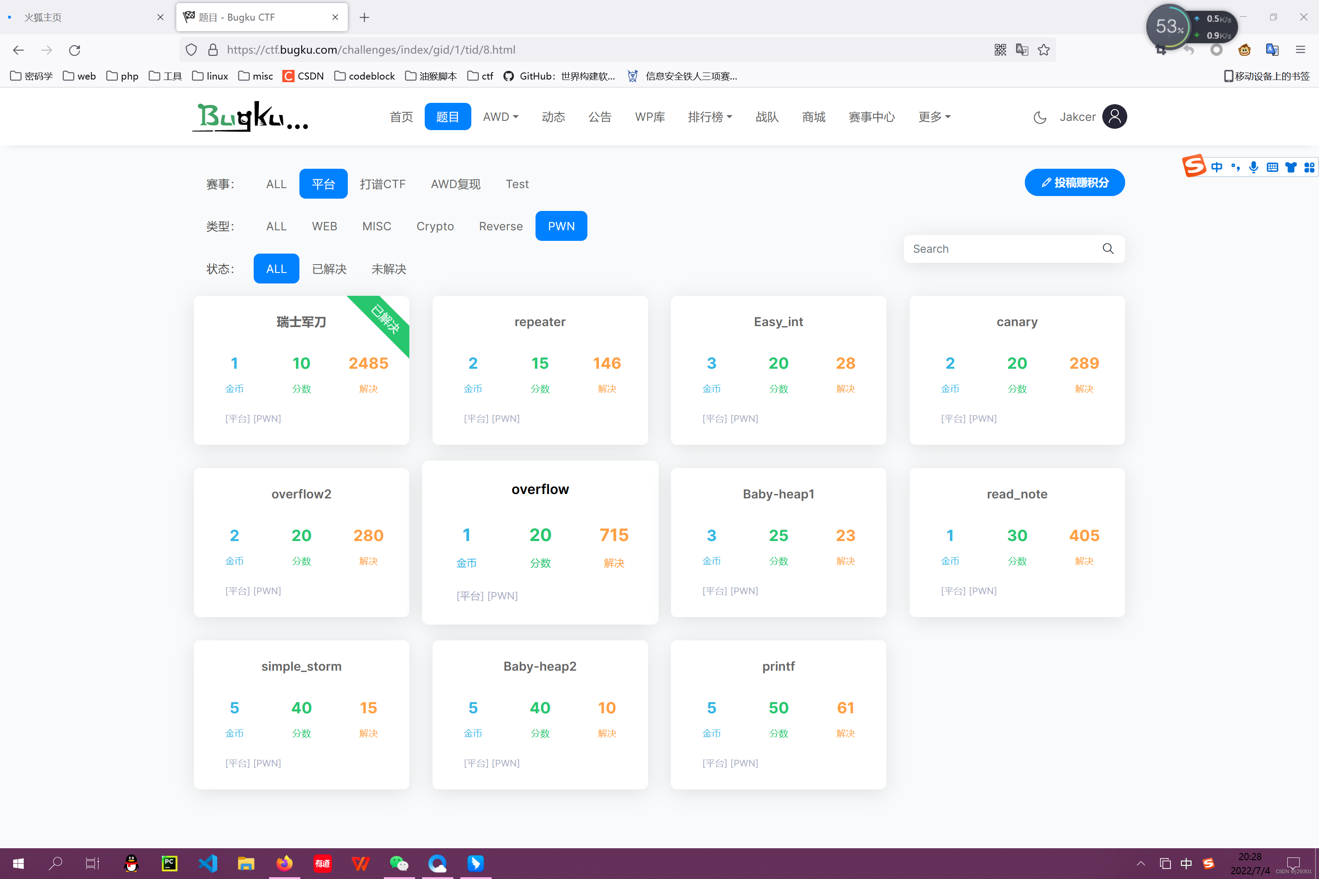The width and height of the screenshot is (1319, 879).
Task: Expand the 更多 dropdown menu
Action: 934,116
